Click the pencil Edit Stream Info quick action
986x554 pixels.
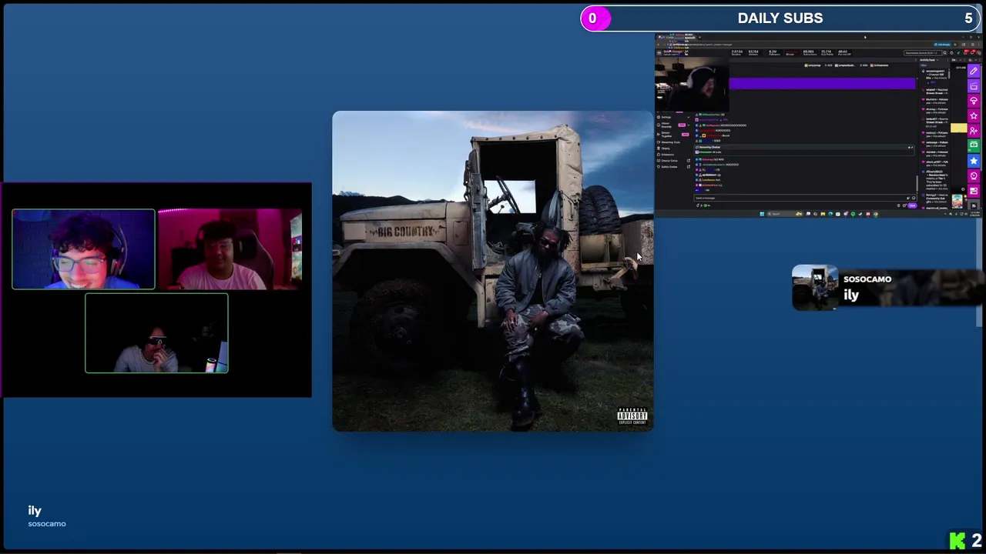pyautogui.click(x=974, y=71)
